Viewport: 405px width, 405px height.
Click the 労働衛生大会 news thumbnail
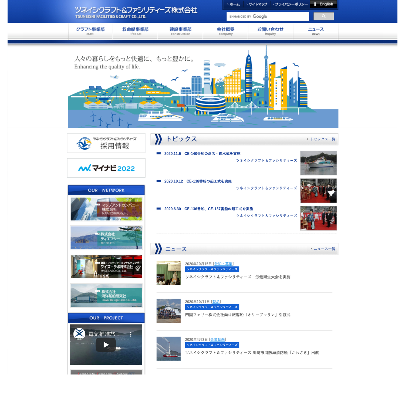(x=168, y=273)
